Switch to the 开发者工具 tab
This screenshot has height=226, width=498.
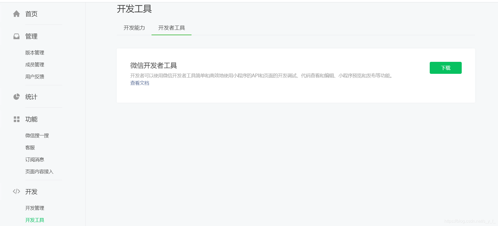pyautogui.click(x=172, y=28)
